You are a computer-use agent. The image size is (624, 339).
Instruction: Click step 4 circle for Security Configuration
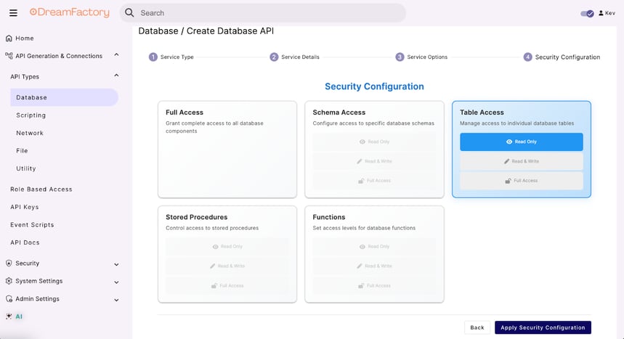[527, 57]
